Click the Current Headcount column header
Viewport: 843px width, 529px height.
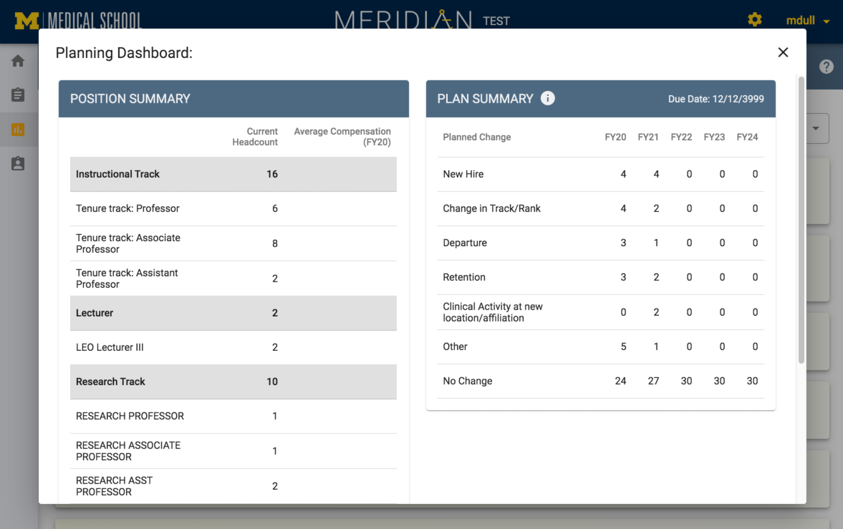pos(255,137)
